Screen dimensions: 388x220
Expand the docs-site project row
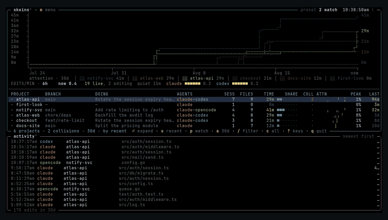(x=12, y=126)
